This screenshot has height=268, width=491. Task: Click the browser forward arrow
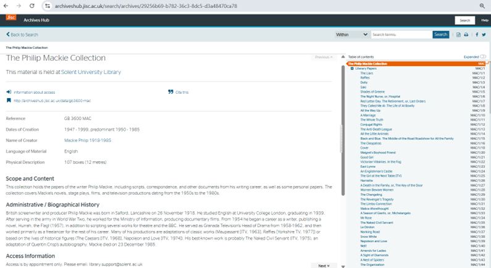[x=19, y=6]
